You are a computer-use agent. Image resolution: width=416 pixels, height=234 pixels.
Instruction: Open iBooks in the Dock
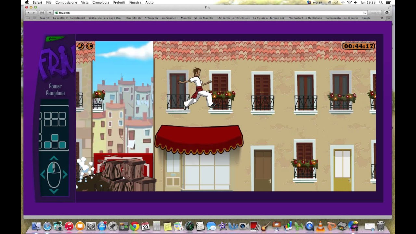tap(80, 226)
